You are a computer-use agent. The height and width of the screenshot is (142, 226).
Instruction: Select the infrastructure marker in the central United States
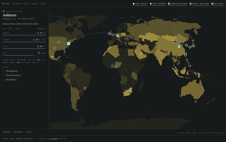[x=59, y=42]
